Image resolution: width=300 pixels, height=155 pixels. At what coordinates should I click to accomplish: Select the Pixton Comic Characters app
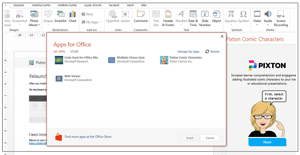pos(181,60)
